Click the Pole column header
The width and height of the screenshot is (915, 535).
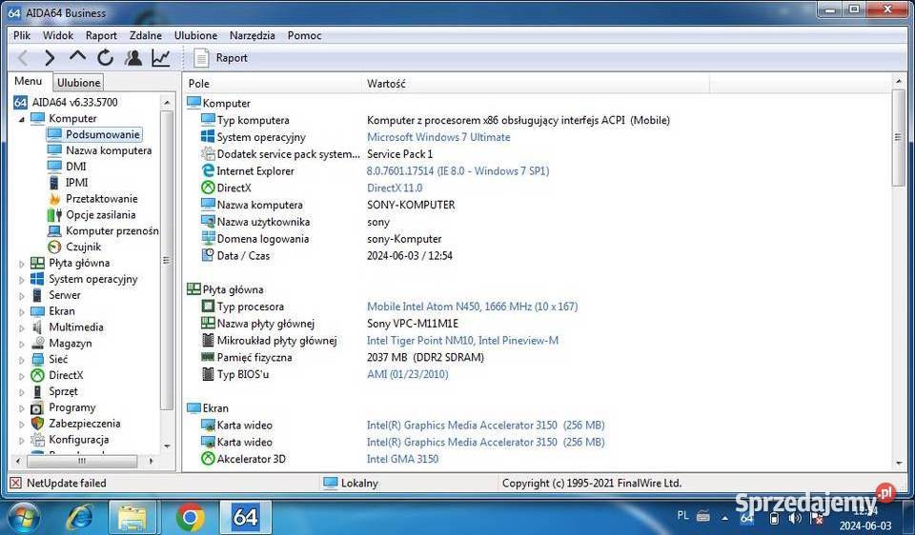(272, 84)
